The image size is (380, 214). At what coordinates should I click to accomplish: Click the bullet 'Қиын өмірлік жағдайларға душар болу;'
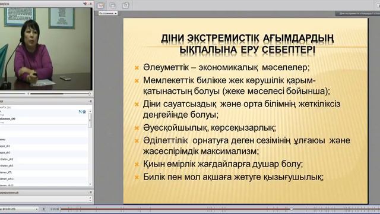click(x=223, y=164)
